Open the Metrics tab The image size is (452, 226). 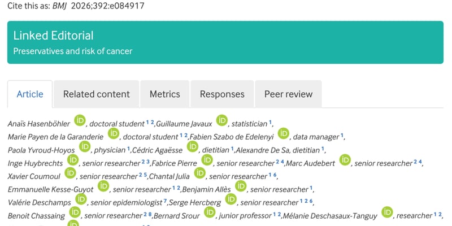click(x=164, y=94)
